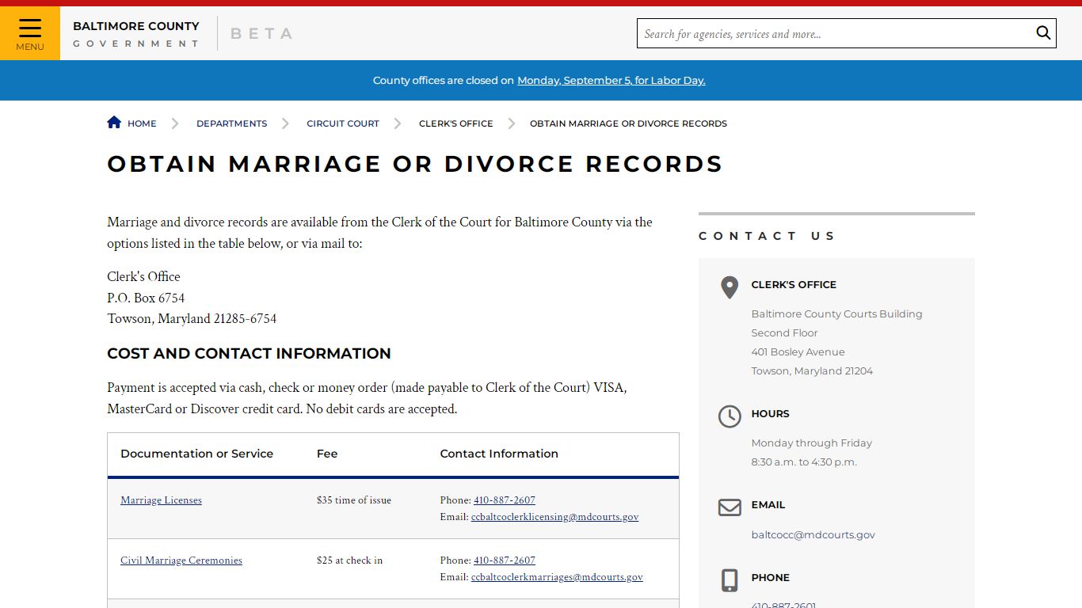The width and height of the screenshot is (1082, 608).
Task: Click the clock icon beside Hours
Action: pos(730,416)
